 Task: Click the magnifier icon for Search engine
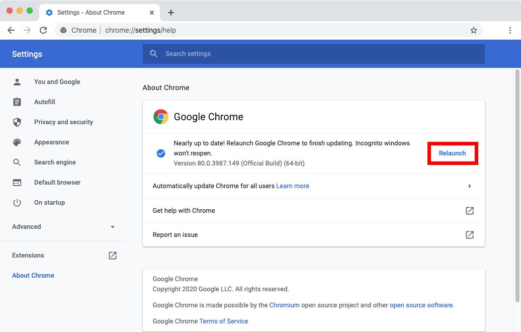17,162
